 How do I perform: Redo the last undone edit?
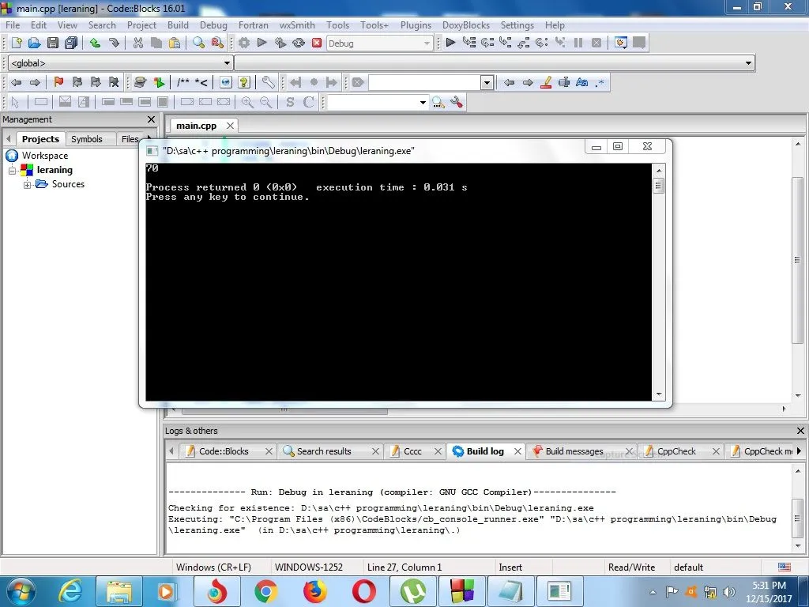(x=114, y=43)
